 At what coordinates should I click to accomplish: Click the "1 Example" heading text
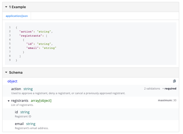coord(17,7)
